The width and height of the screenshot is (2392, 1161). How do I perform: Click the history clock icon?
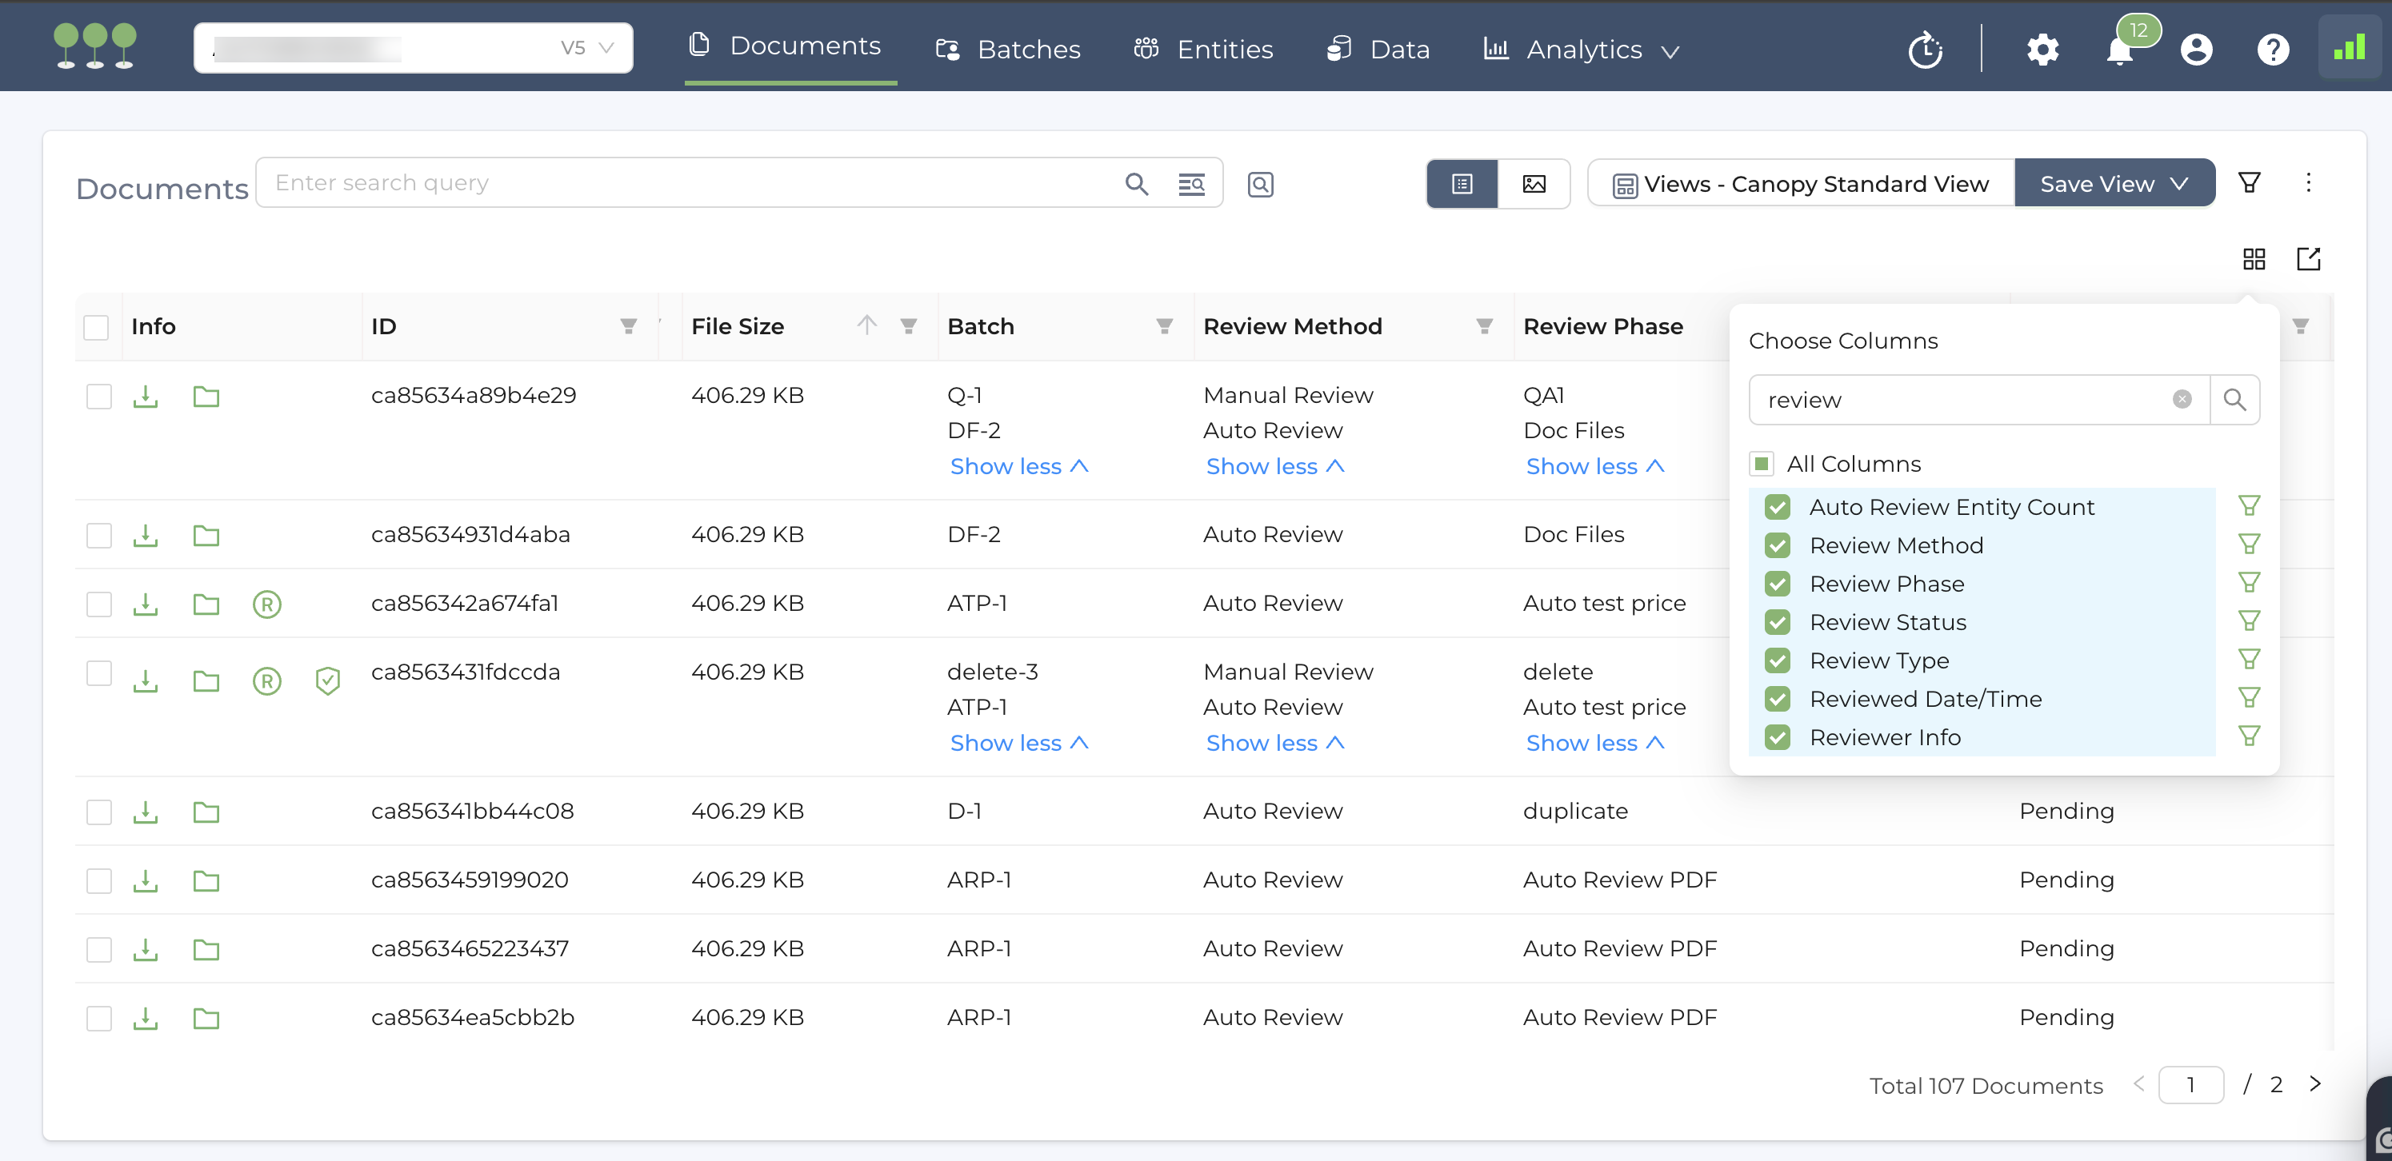pyautogui.click(x=1925, y=50)
